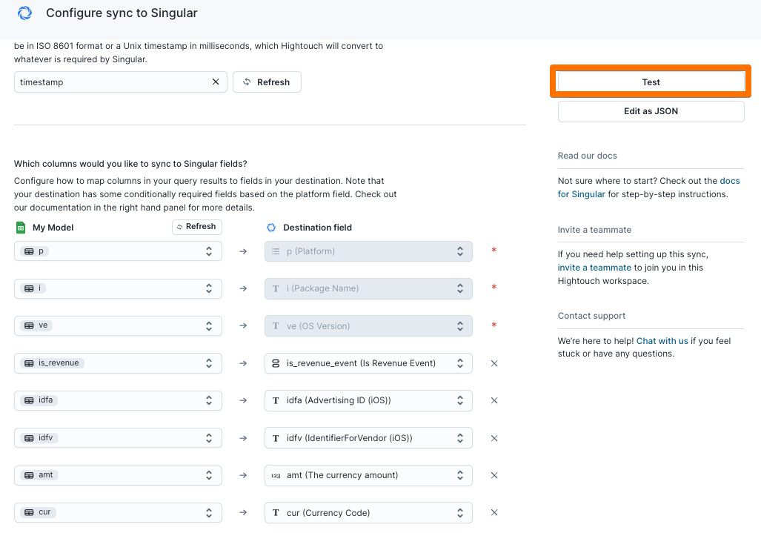Click the Test button
The width and height of the screenshot is (761, 533).
point(651,82)
